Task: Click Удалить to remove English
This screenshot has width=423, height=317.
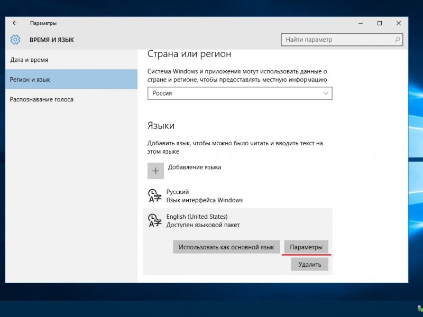Action: (310, 265)
